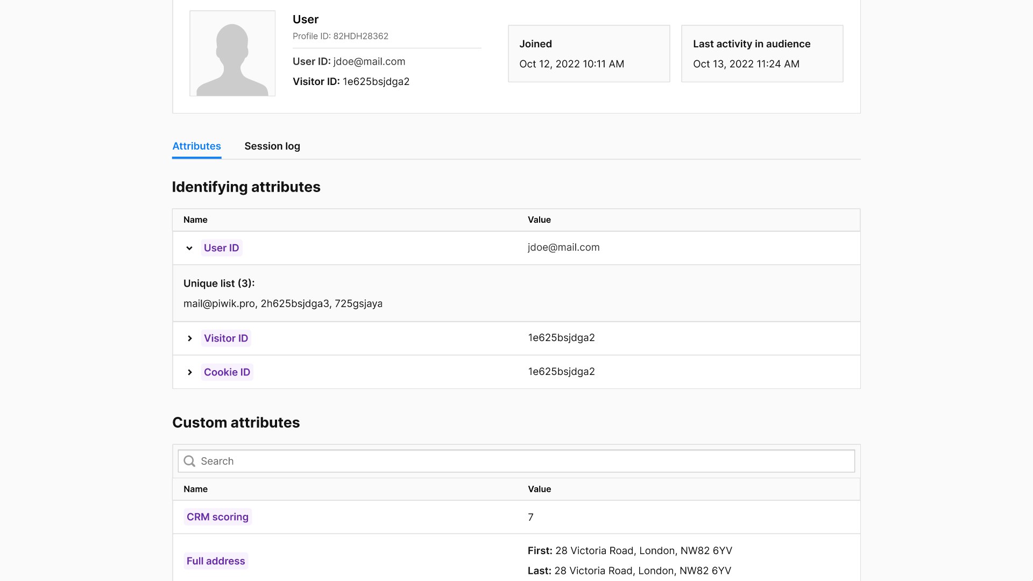Image resolution: width=1033 pixels, height=581 pixels.
Task: Click the Name header in Identifying attributes
Action: coord(195,220)
